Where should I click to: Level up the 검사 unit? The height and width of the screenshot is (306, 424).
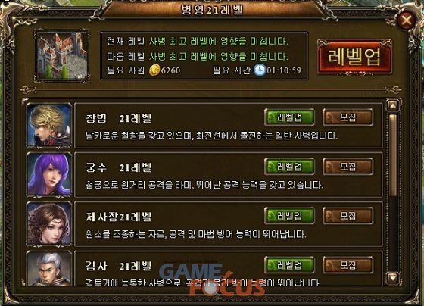coord(289,265)
